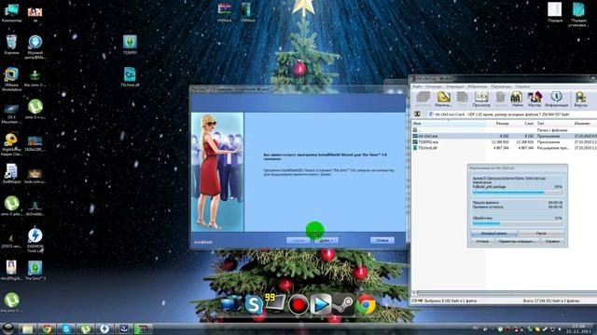Click Cancel (Отмена) in Sims installer wizard

click(x=382, y=240)
